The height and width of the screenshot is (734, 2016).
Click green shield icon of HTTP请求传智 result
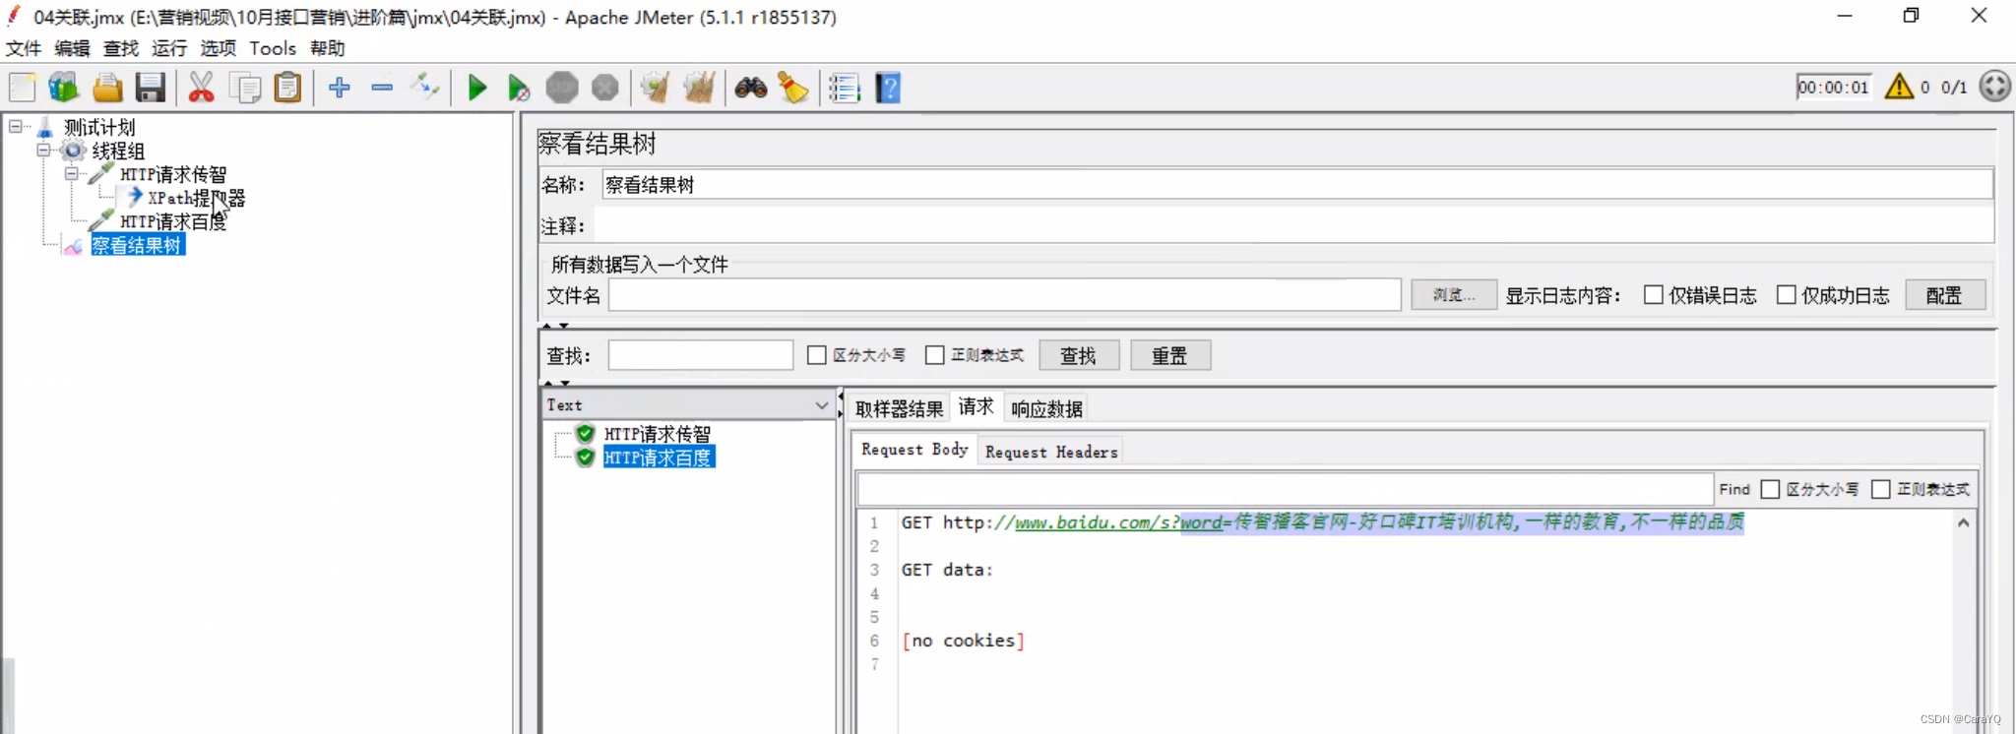[x=586, y=433]
